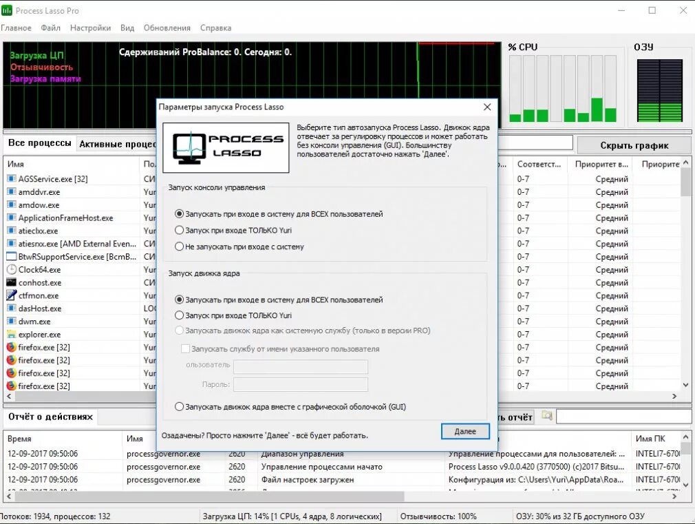Click the Process Lasso Pro title bar icon
This screenshot has height=524, width=695.
[x=7, y=10]
